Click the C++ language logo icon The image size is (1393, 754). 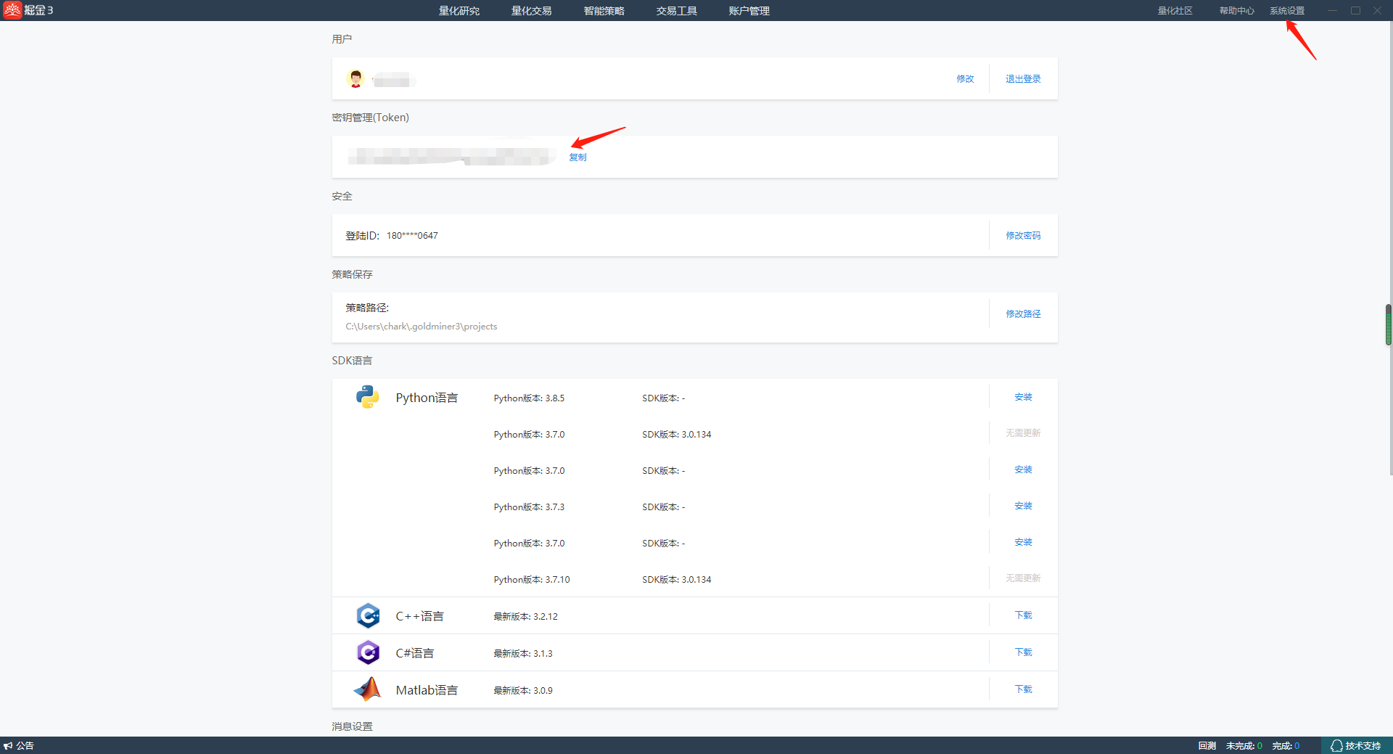[x=368, y=615]
